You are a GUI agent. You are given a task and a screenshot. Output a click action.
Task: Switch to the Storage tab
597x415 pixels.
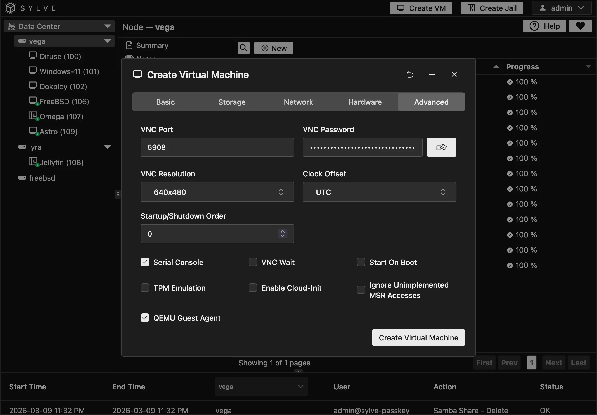(x=232, y=102)
